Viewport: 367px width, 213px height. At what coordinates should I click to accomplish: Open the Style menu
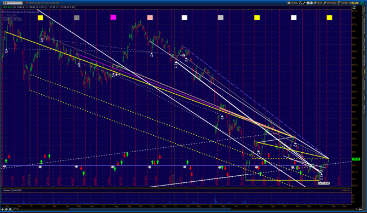pyautogui.click(x=318, y=3)
